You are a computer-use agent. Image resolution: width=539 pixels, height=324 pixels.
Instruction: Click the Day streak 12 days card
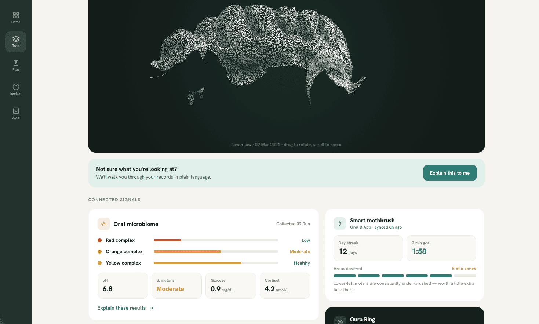(368, 248)
